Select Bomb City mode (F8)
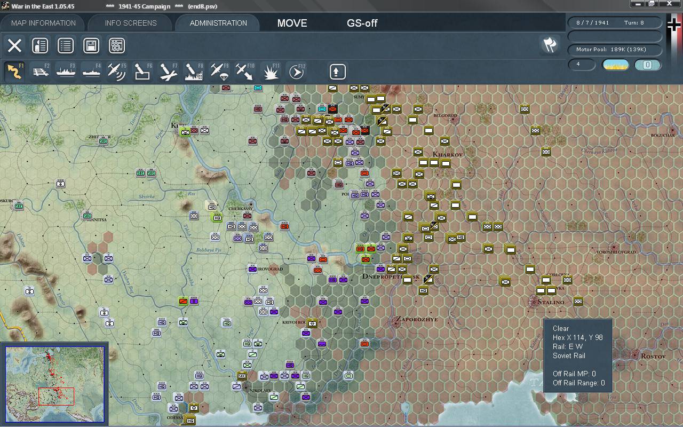Screen dimensions: 683x427 pos(194,72)
